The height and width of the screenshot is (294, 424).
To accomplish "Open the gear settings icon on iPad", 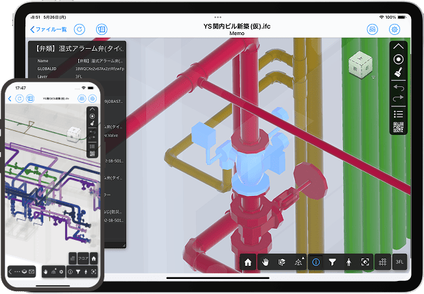I will pyautogui.click(x=394, y=29).
